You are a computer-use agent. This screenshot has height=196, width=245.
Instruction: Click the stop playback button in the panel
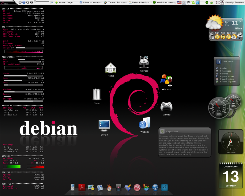(28, 2)
